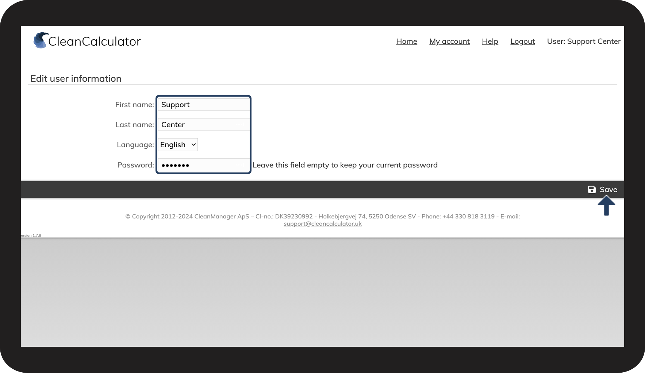Screen dimensions: 645x373
Task: Go to the Home page
Action: pyautogui.click(x=406, y=42)
